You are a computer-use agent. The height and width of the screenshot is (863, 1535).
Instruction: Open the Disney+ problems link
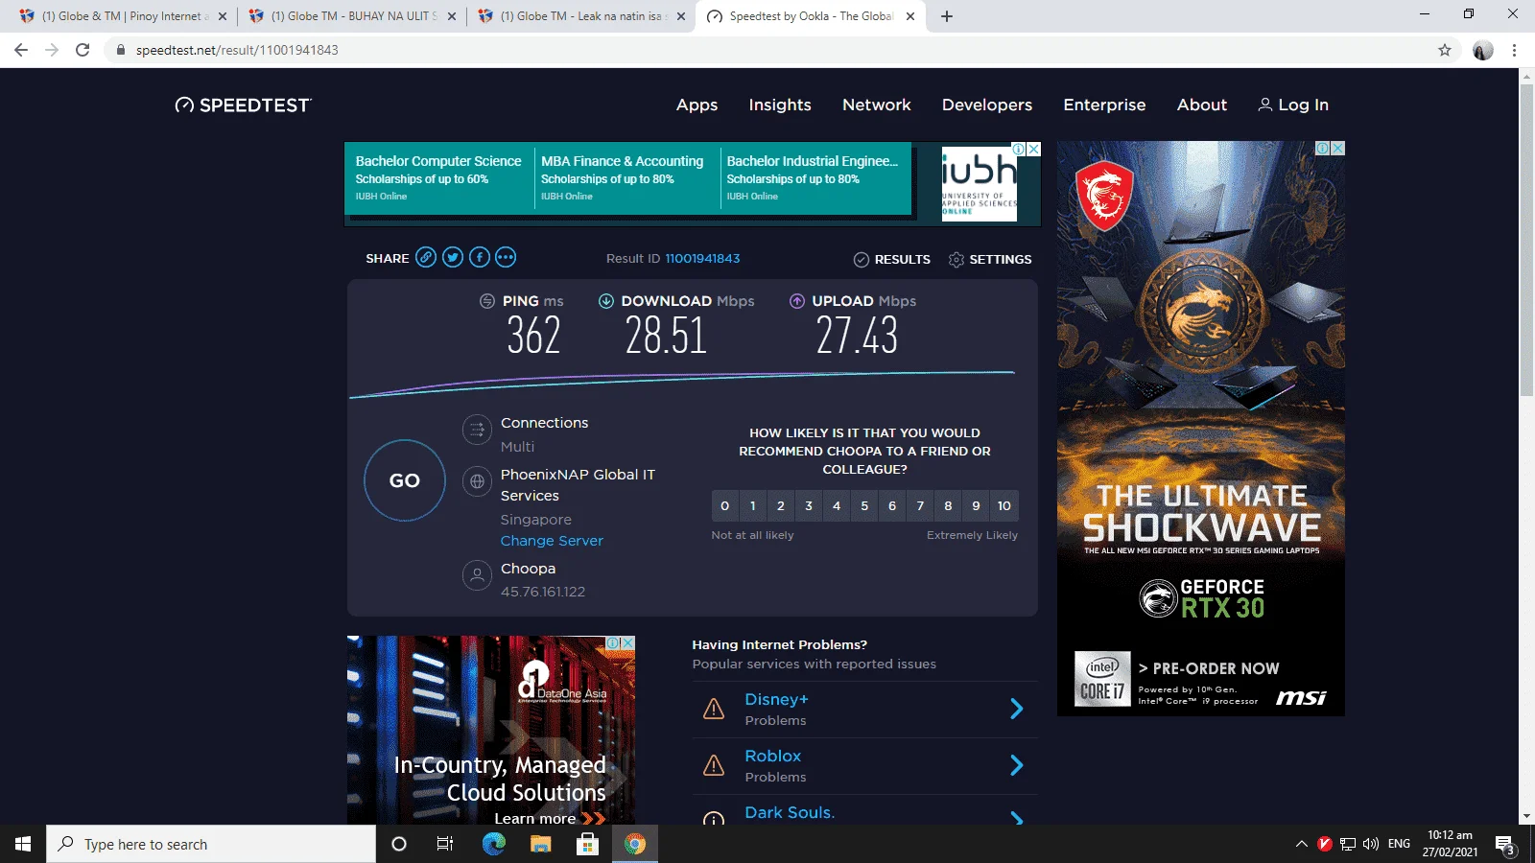point(777,700)
